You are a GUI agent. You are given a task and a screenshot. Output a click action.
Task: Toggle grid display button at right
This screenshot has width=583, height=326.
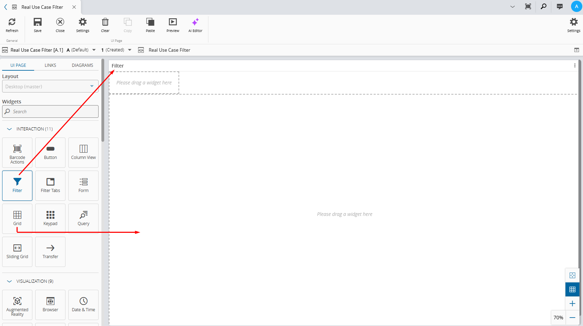(x=572, y=289)
